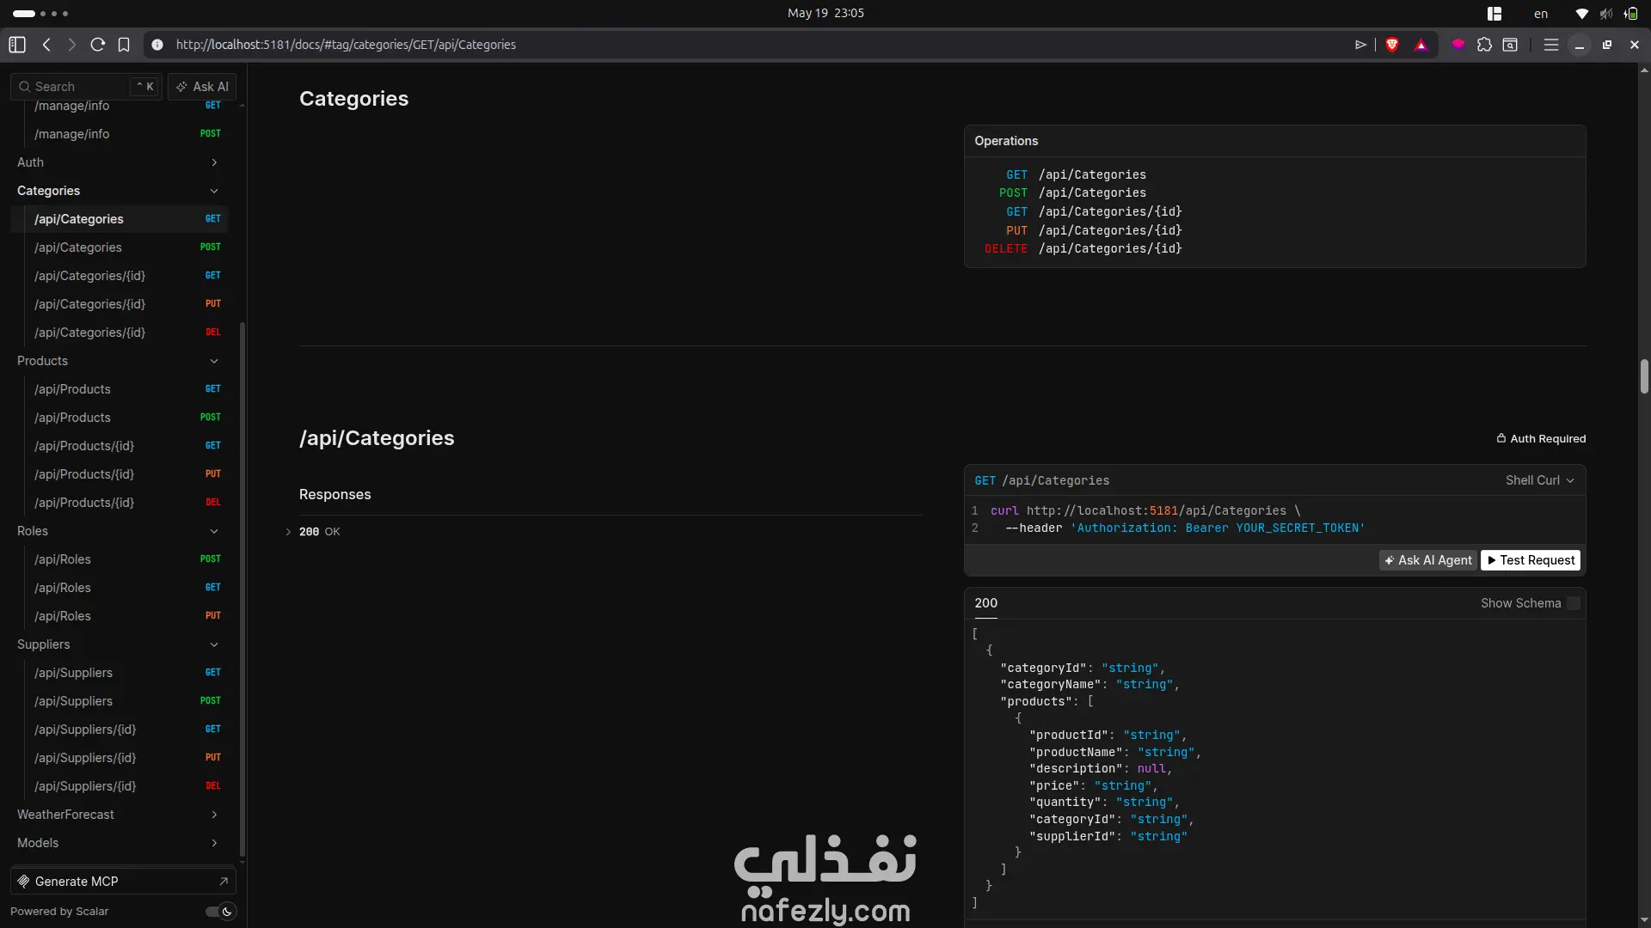Screen dimensions: 1651x928
Task: Click the send/share arrow icon in address bar
Action: 1360,45
